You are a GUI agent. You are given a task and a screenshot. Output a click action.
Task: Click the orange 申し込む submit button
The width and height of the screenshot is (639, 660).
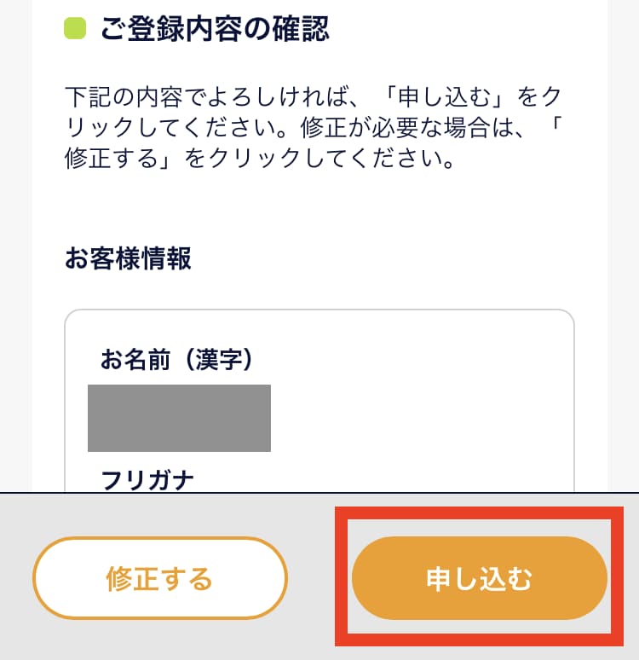[x=479, y=578]
